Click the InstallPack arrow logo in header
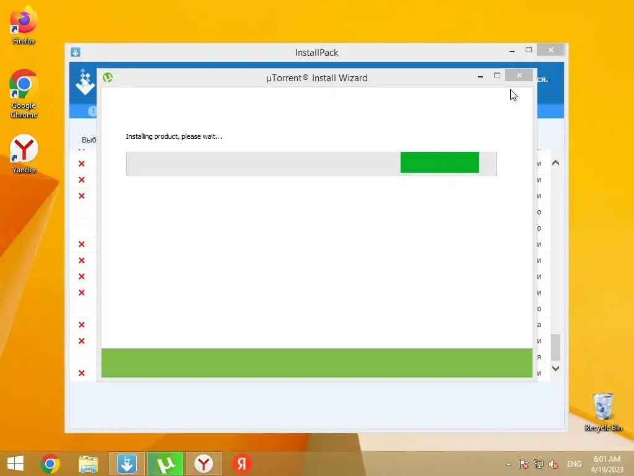The height and width of the screenshot is (476, 634). [84, 82]
